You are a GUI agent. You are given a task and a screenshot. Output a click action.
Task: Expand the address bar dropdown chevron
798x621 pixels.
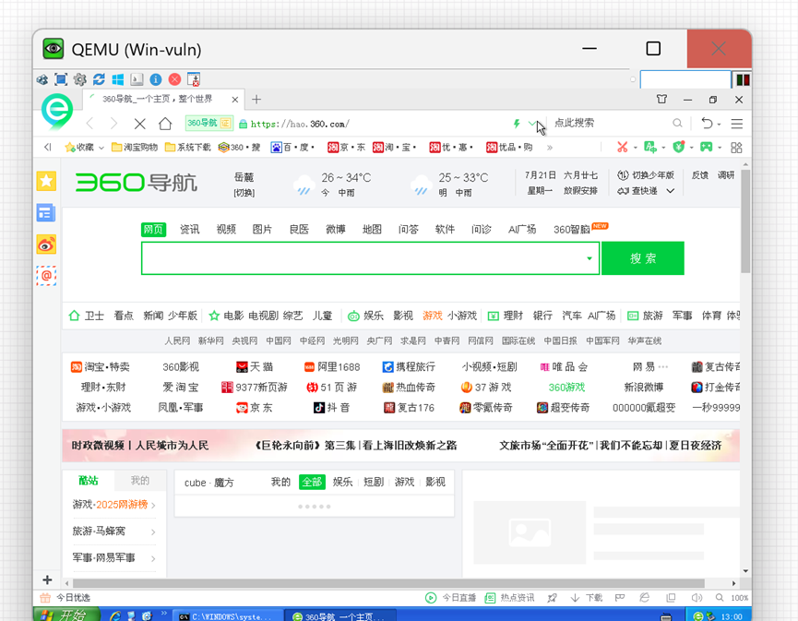(531, 123)
